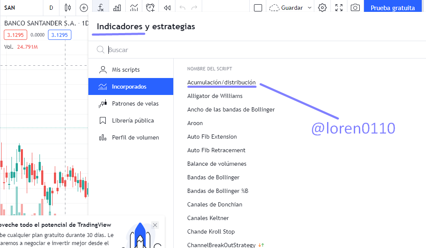Add the Canales de Donchian indicator
Screen dimensions: 426x248
tap(214, 204)
